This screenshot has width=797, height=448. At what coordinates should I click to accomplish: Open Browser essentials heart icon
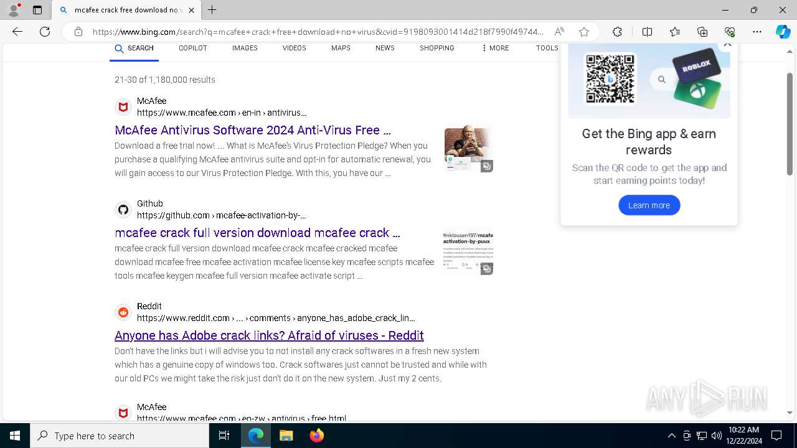(x=730, y=32)
